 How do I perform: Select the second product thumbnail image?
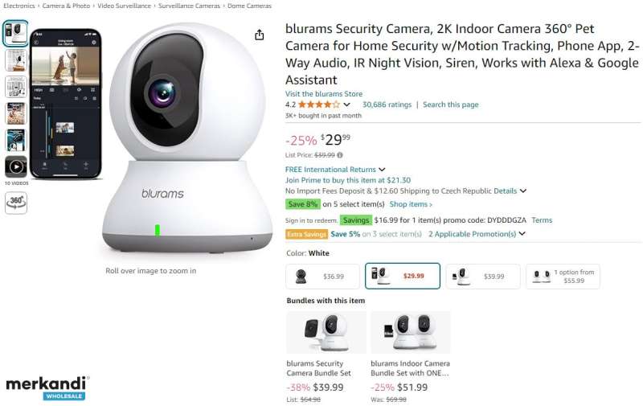point(16,60)
